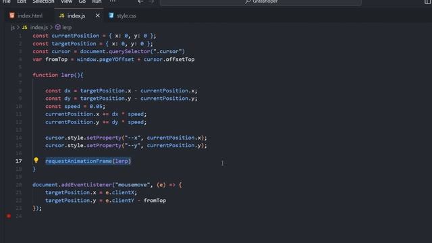
Task: Open the View menu
Action: (66, 1)
